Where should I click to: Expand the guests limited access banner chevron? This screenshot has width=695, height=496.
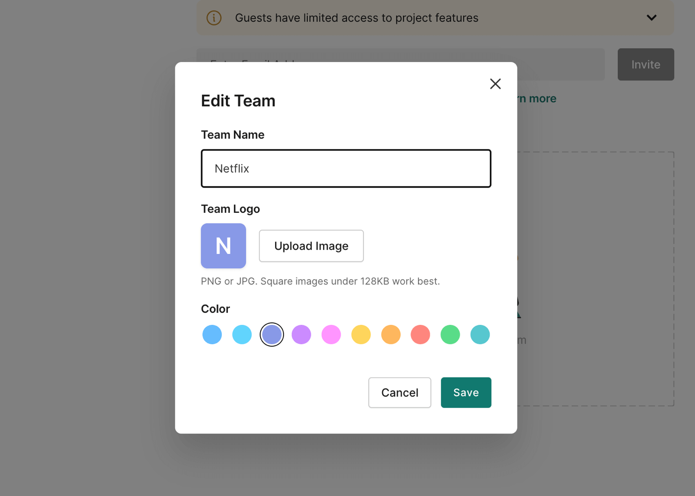coord(651,18)
